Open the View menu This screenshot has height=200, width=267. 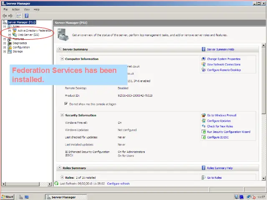[x=27, y=9]
